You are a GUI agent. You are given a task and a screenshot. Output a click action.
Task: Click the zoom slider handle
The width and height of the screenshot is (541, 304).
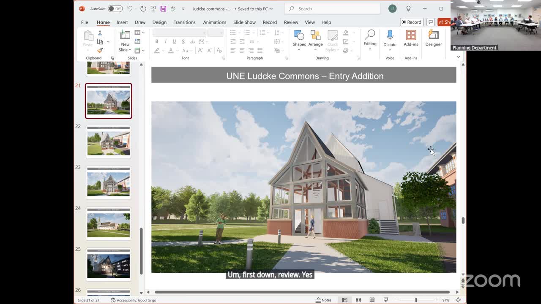click(416, 300)
